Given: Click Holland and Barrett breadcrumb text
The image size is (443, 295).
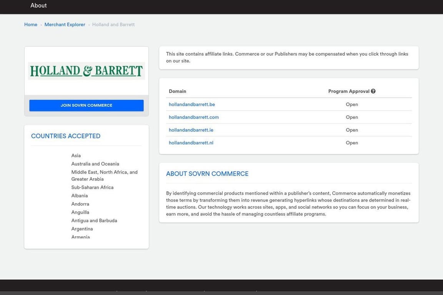Looking at the screenshot, I should (x=113, y=25).
